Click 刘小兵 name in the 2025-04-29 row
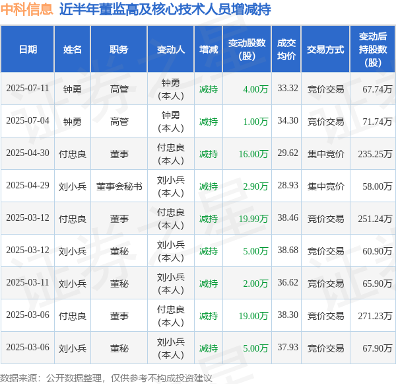This screenshot has width=396, height=384. click(73, 186)
